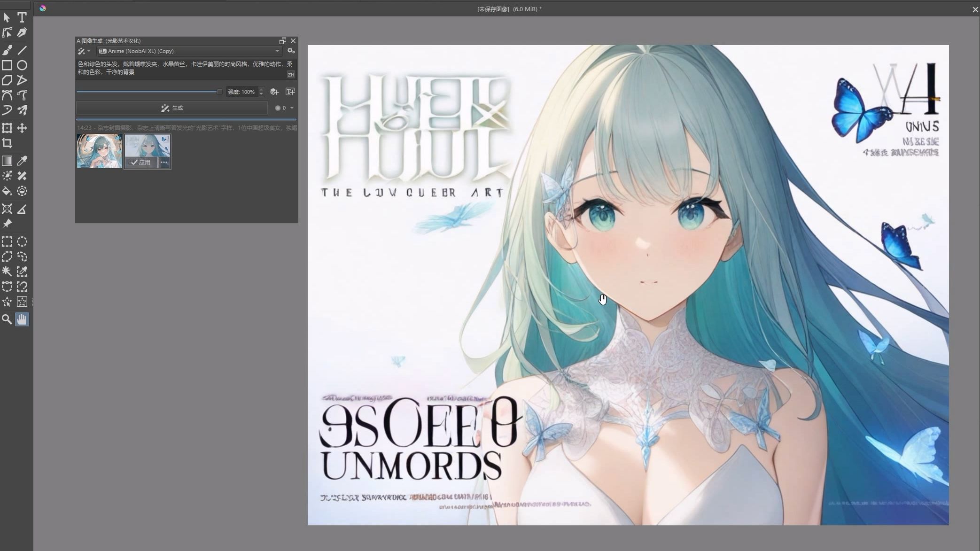This screenshot has width=980, height=551.
Task: Pick a color with the Color Sampler tool
Action: click(x=22, y=161)
